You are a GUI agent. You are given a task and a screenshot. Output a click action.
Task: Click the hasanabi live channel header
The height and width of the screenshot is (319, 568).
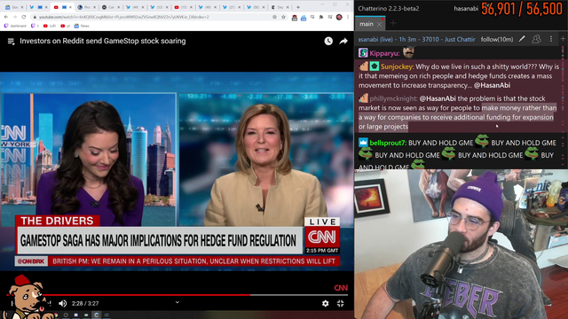point(416,39)
